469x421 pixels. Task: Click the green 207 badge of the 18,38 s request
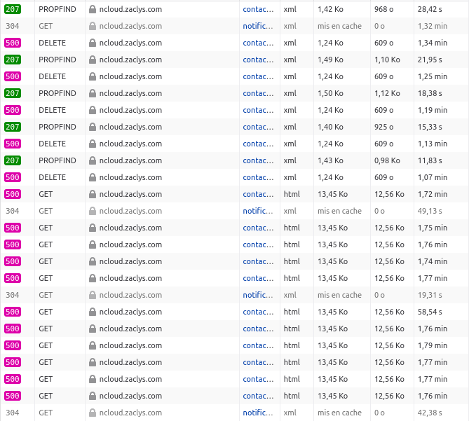tap(13, 93)
